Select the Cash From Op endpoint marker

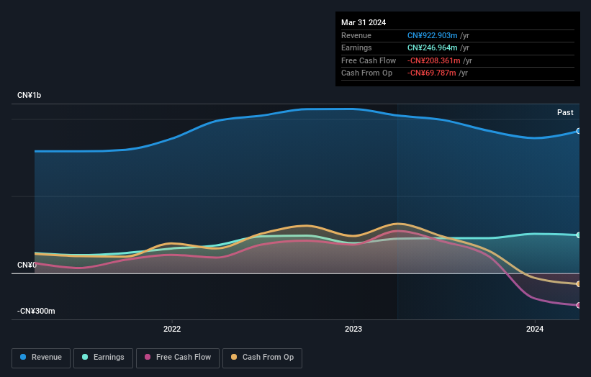coord(579,284)
